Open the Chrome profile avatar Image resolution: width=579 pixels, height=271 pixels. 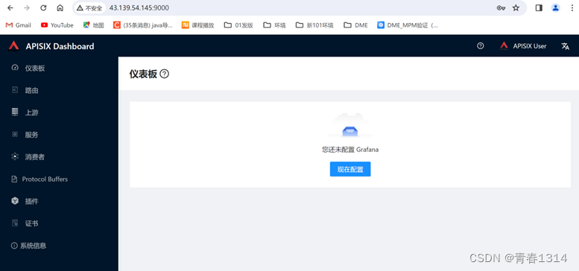tap(555, 7)
